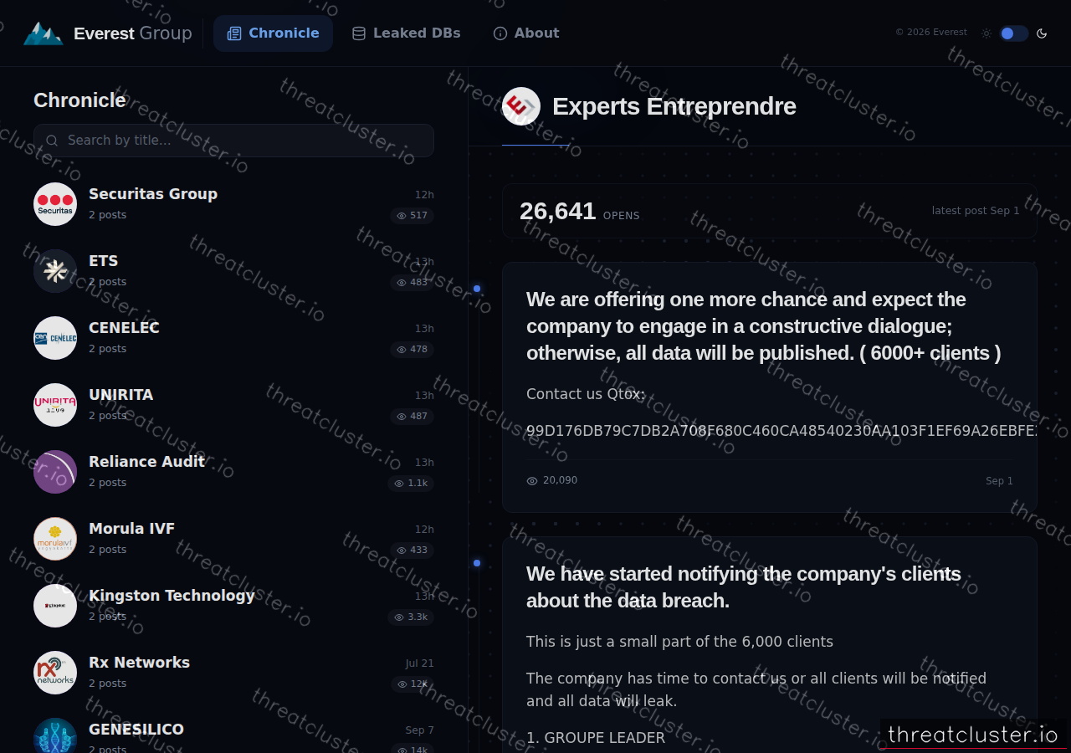
Task: Click the second post timeline dot
Action: point(477,563)
